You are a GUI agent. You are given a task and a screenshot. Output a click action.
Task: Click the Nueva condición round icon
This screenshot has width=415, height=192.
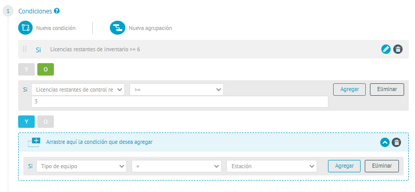coord(25,28)
